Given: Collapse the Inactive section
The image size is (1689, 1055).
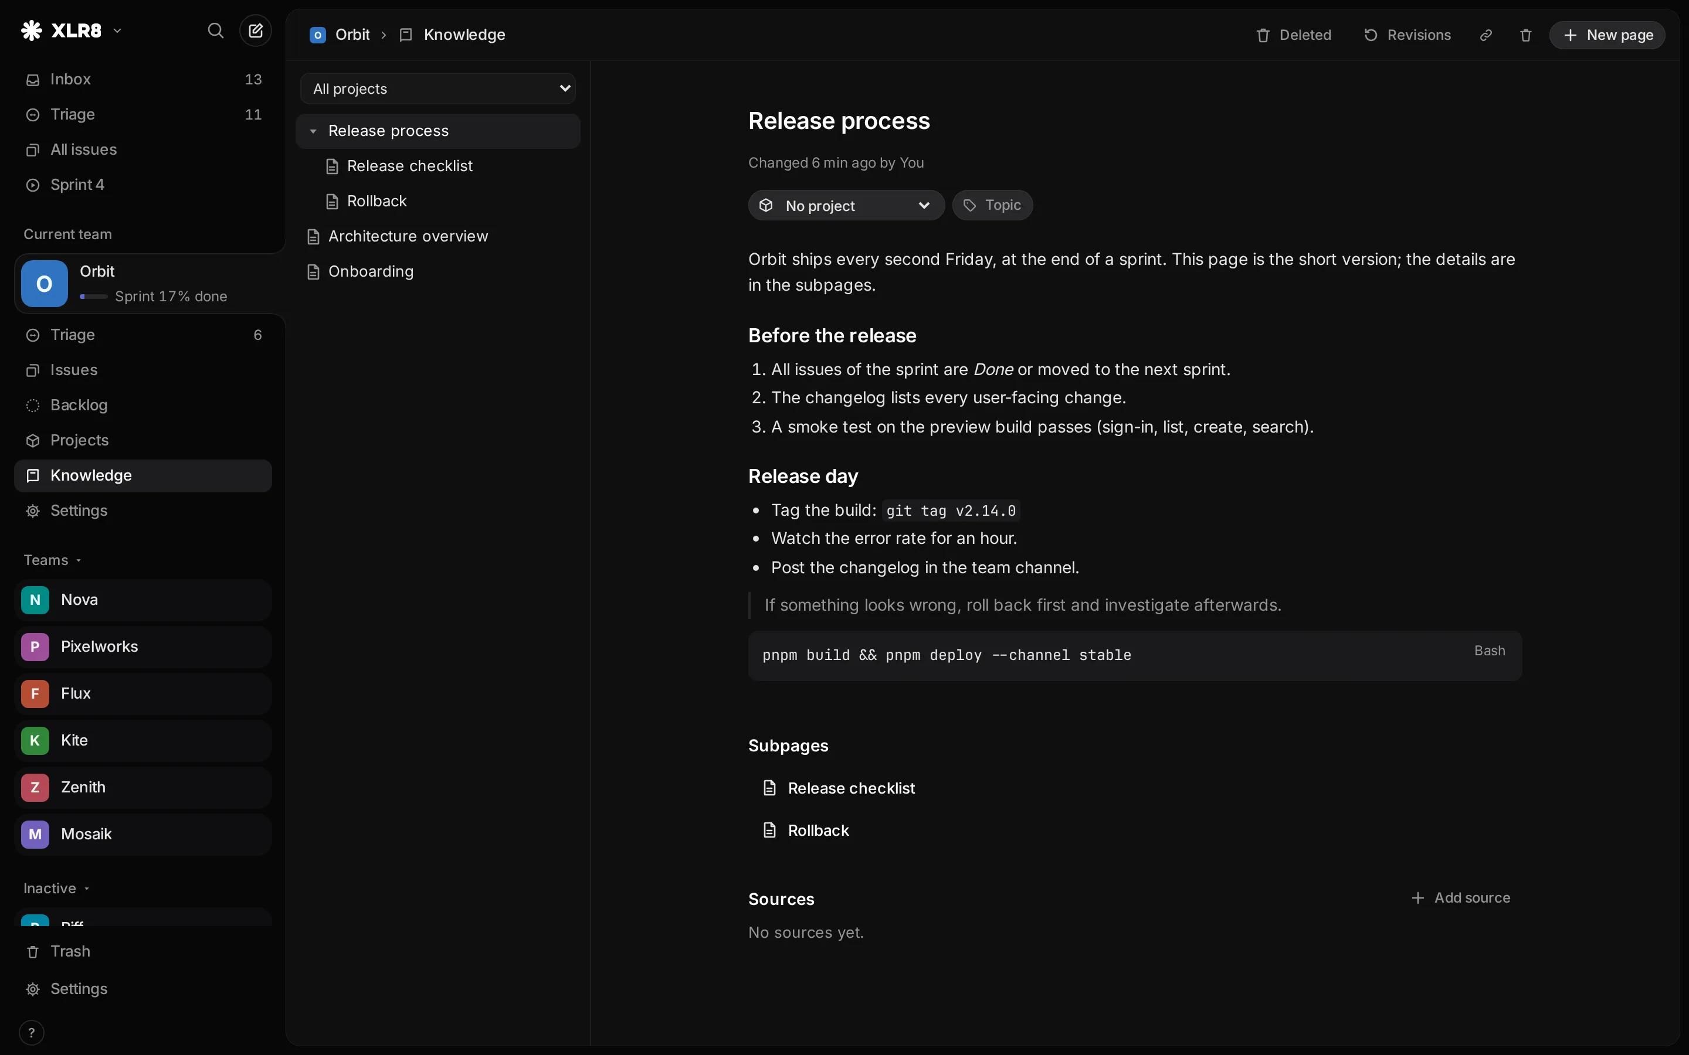Looking at the screenshot, I should click(x=56, y=888).
